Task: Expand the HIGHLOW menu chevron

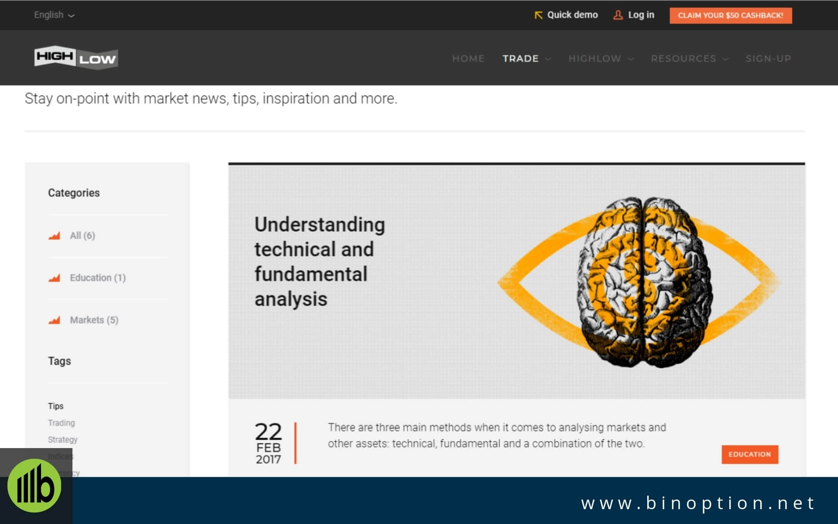Action: tap(631, 59)
